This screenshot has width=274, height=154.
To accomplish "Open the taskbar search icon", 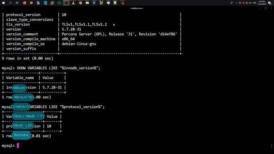I will pos(10,3).
